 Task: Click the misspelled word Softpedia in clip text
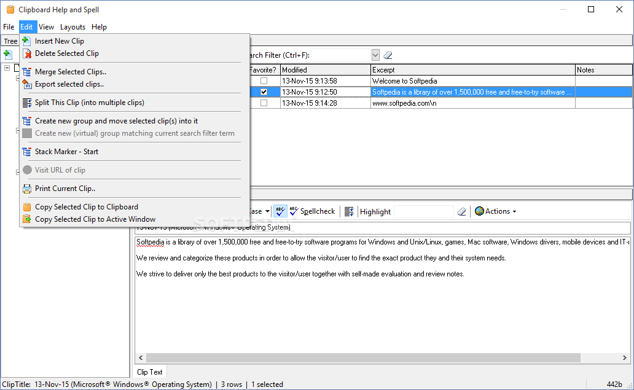(x=151, y=242)
